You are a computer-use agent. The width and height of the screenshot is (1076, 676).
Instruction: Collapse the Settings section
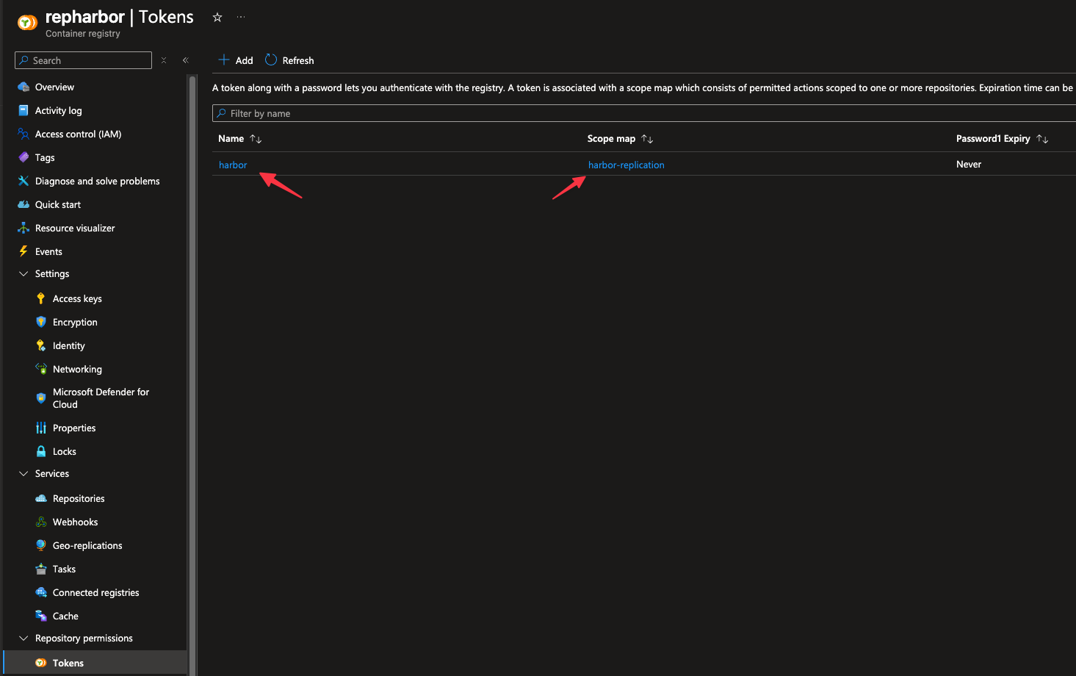(x=24, y=273)
